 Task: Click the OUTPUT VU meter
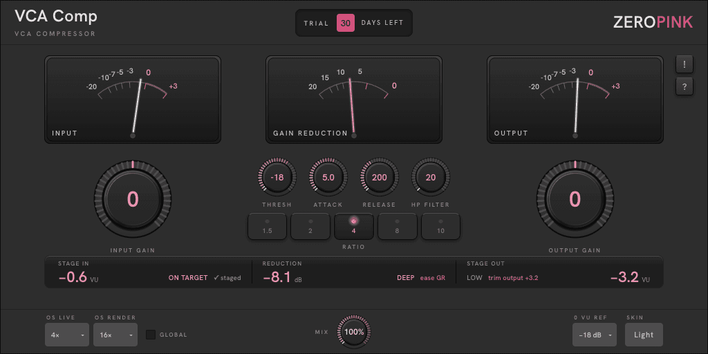575,100
